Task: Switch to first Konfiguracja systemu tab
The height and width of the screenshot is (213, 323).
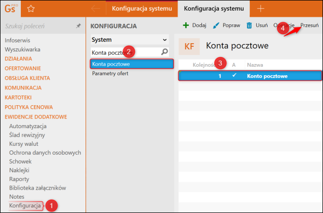Action: (x=142, y=9)
